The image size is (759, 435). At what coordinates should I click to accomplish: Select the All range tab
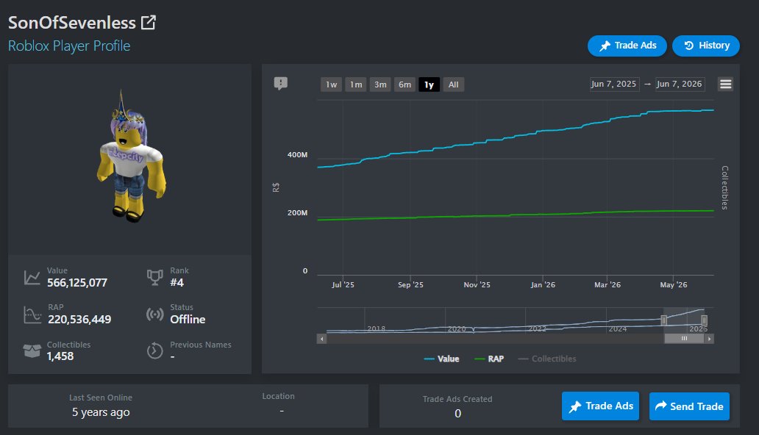pos(454,85)
